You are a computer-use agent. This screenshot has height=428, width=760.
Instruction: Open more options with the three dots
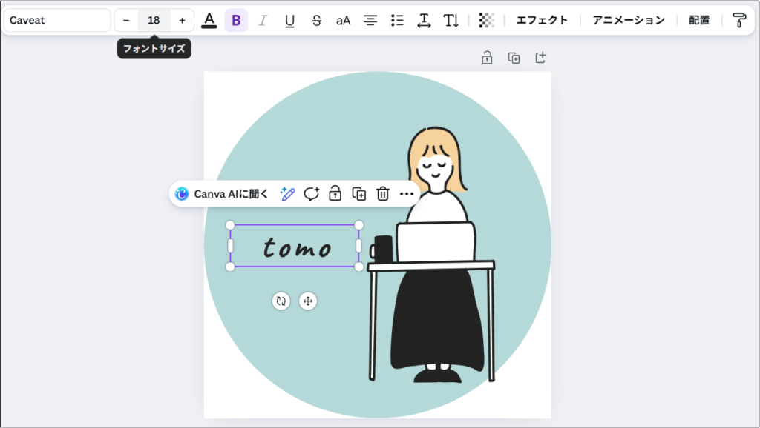[x=407, y=193]
